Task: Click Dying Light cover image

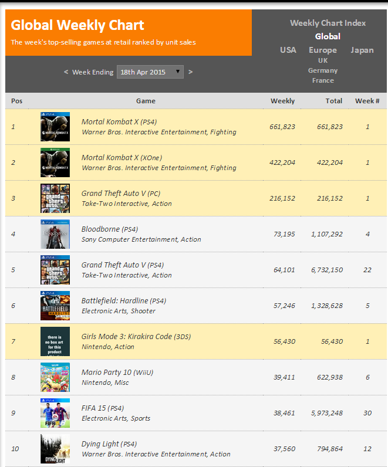Action: [x=55, y=449]
